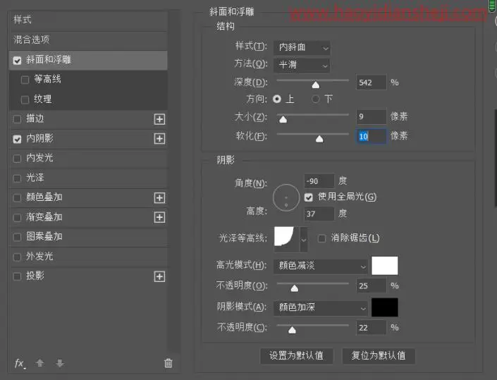This screenshot has height=380, width=497.
Task: Click the shadow opacity slider handle
Action: (x=293, y=330)
